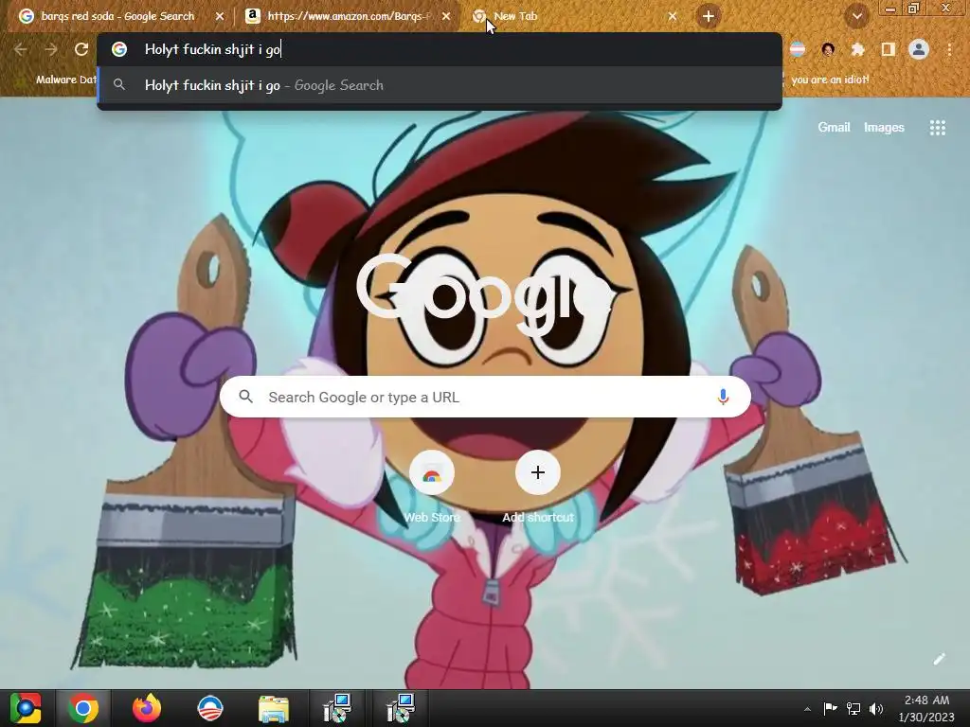The height and width of the screenshot is (727, 970).
Task: Go forward with the forward arrow
Action: pyautogui.click(x=51, y=49)
